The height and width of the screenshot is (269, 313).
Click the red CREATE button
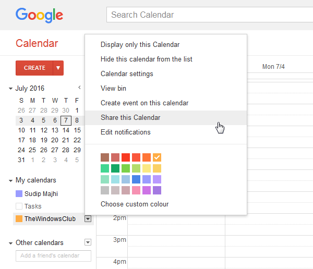click(x=34, y=68)
